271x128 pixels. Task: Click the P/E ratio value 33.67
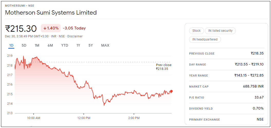tap(259, 98)
